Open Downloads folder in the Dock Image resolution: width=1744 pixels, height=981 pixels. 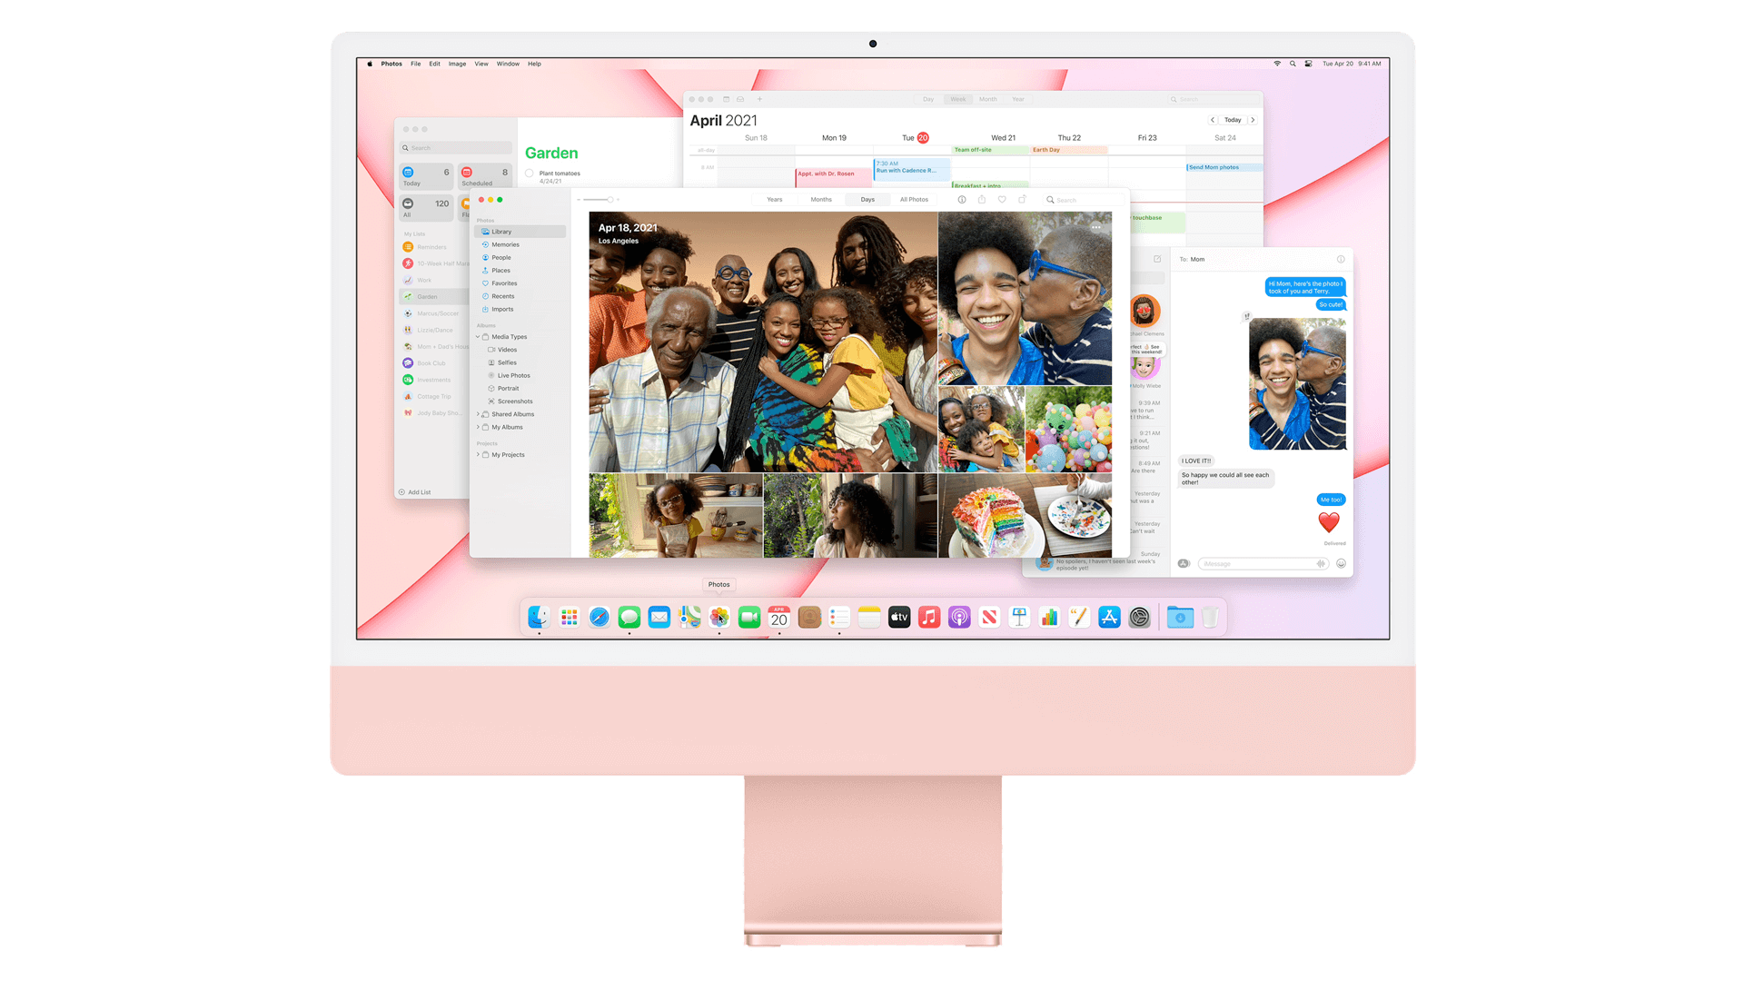coord(1180,618)
